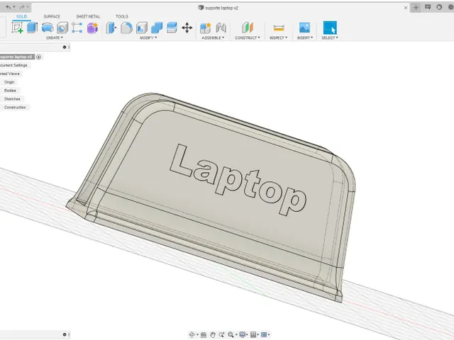Activate the Pan hand tool

click(213, 335)
